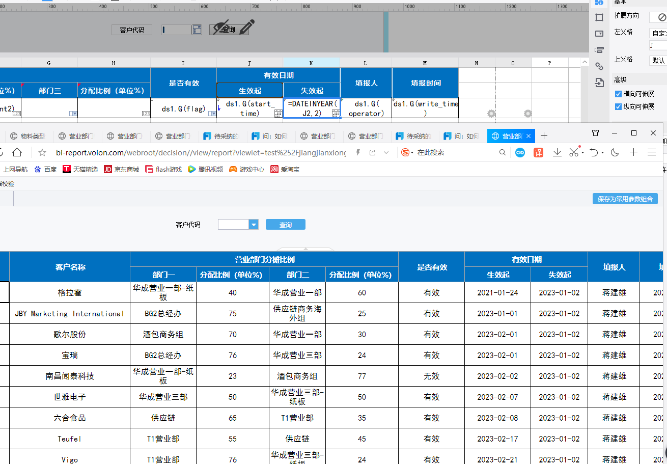The image size is (667, 464).
Task: Open the cell style icon in designer sidebar
Action: tap(599, 17)
